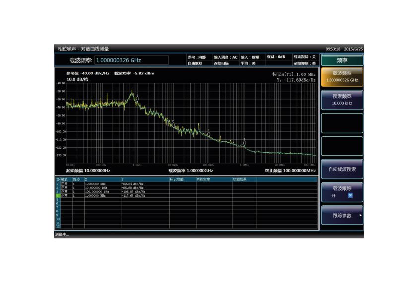Viewport: 397px width, 298px height.
Task: Select marker table row 1 (1.000000 kHz)
Action: [99, 184]
